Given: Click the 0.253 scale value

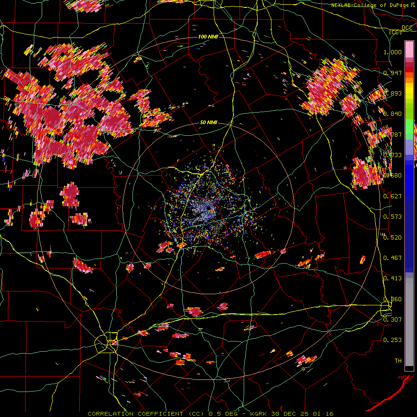Looking at the screenshot, I should point(392,340).
